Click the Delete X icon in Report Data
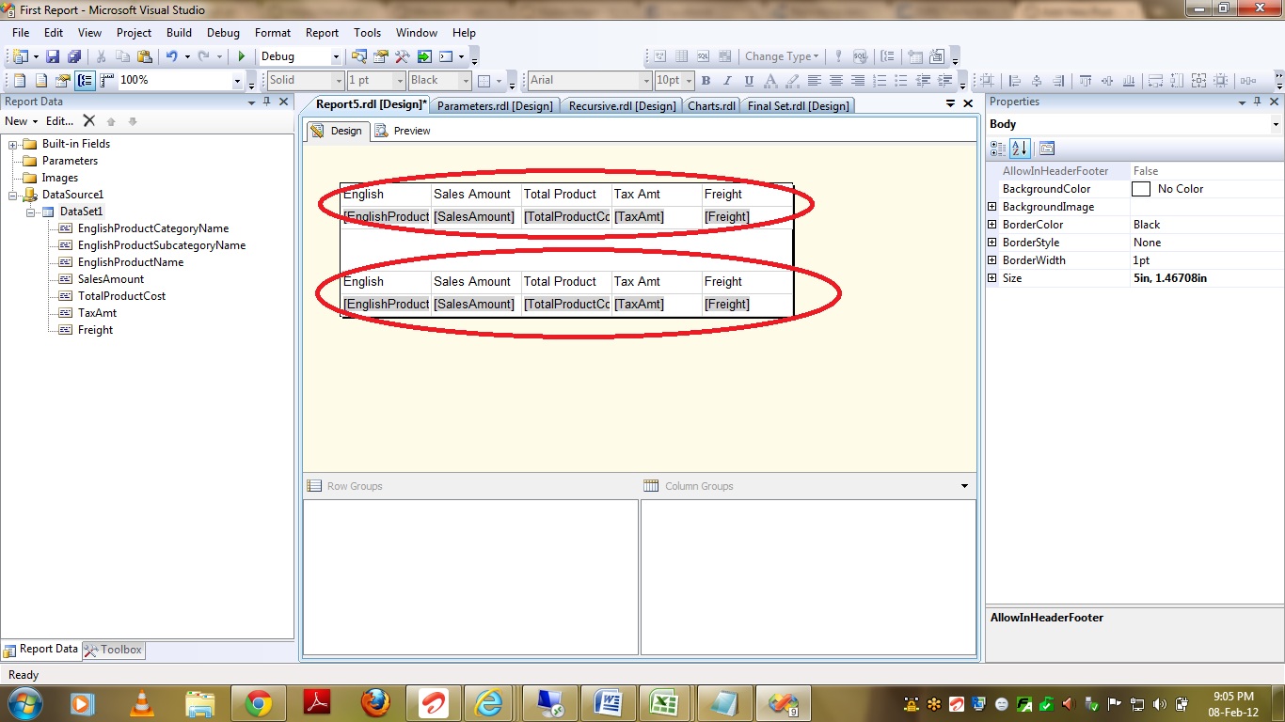This screenshot has width=1285, height=722. [88, 121]
